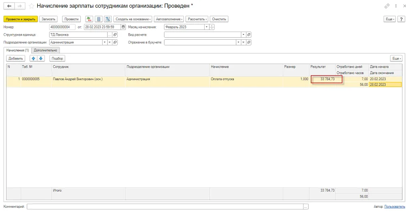Focus the document date field
Image resolution: width=406 pixels, height=213 pixels.
(102, 27)
